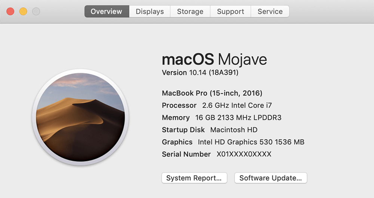Click Intel HD Graphics 530 1536 MB value

251,142
